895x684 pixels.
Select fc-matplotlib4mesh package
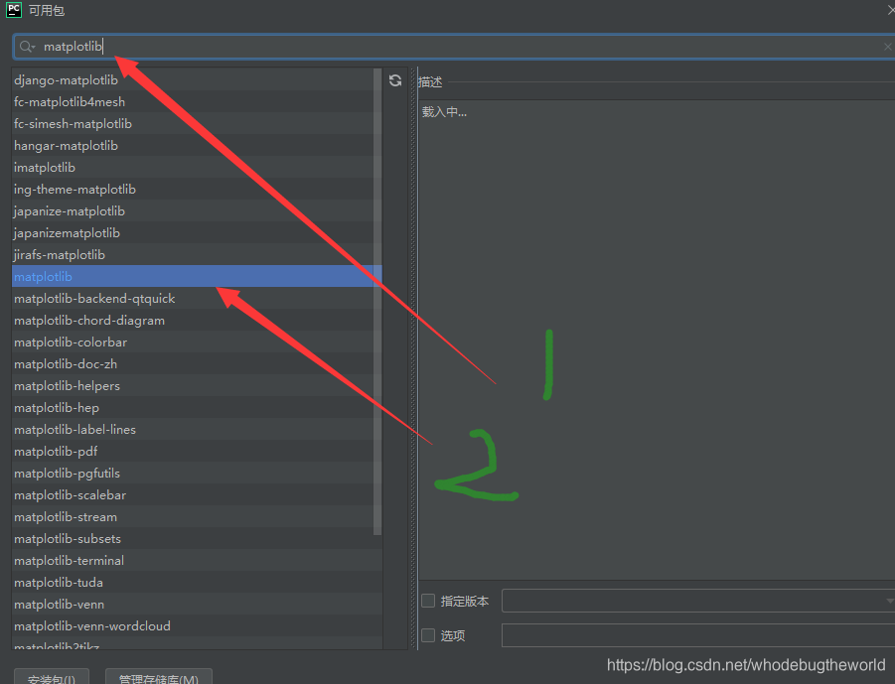pyautogui.click(x=197, y=101)
